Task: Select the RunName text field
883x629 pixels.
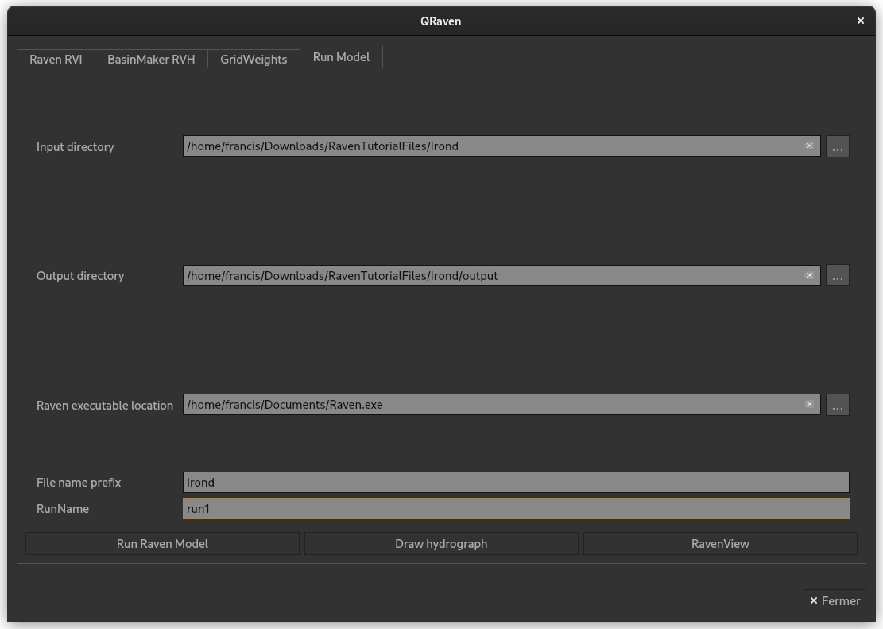Action: pos(516,509)
